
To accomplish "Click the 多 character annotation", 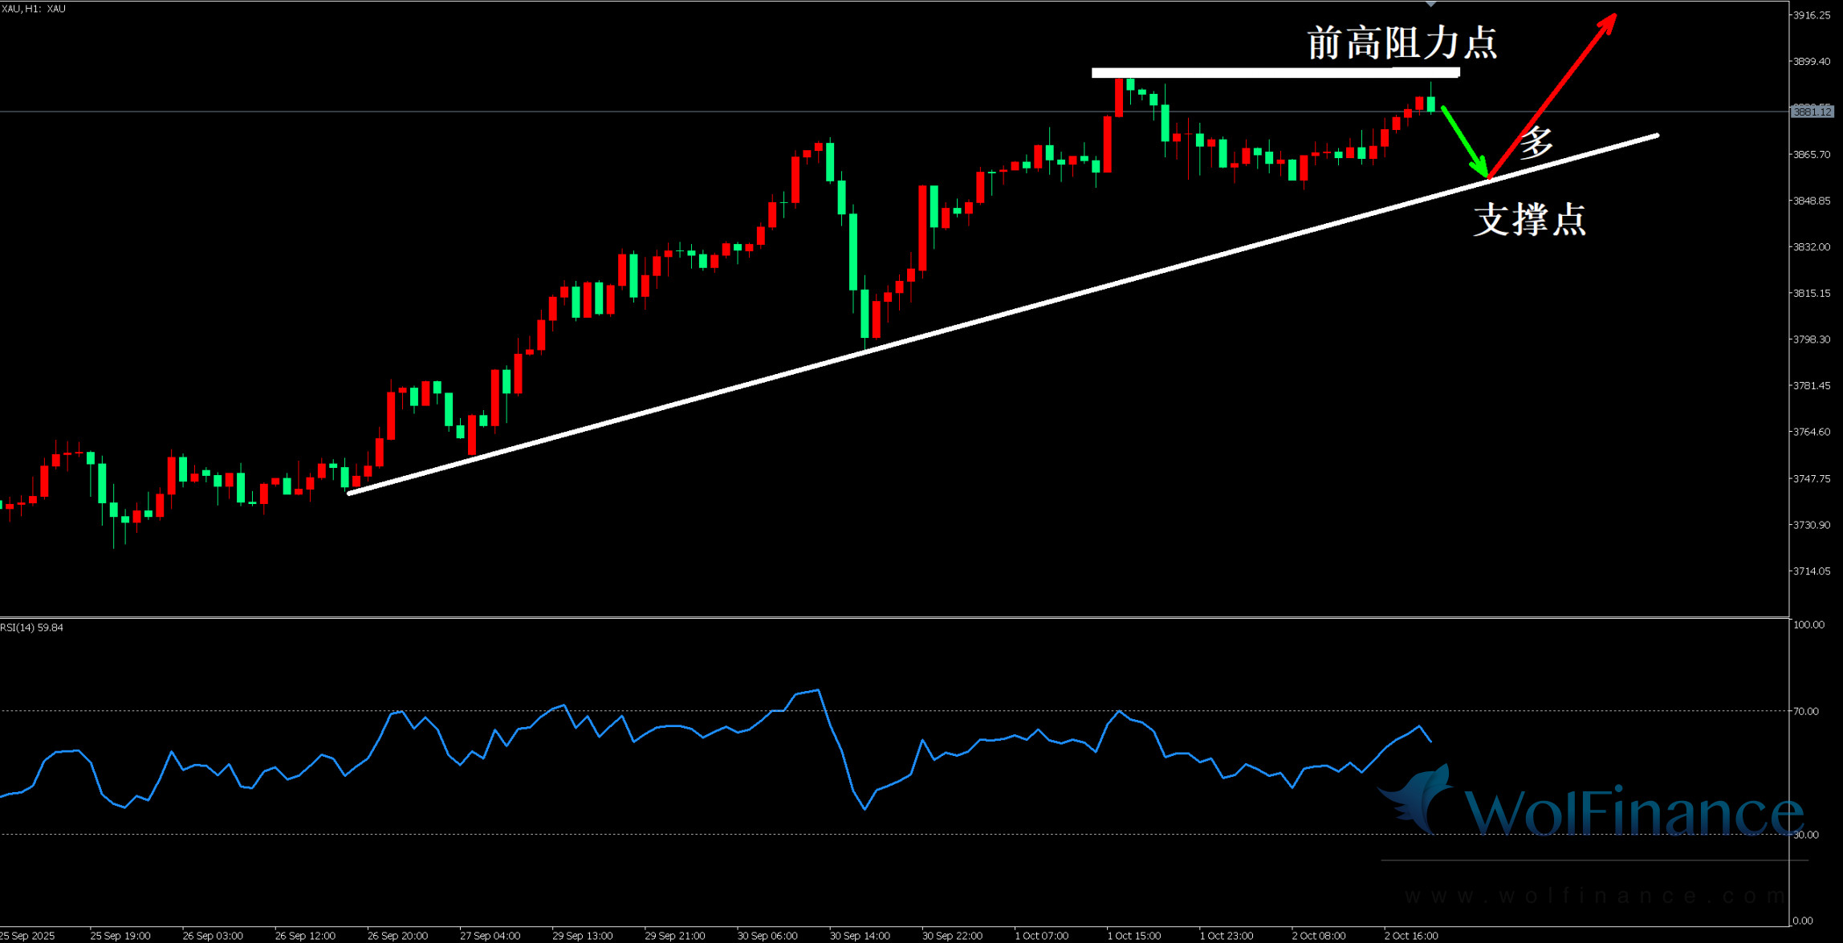I will tap(1536, 143).
